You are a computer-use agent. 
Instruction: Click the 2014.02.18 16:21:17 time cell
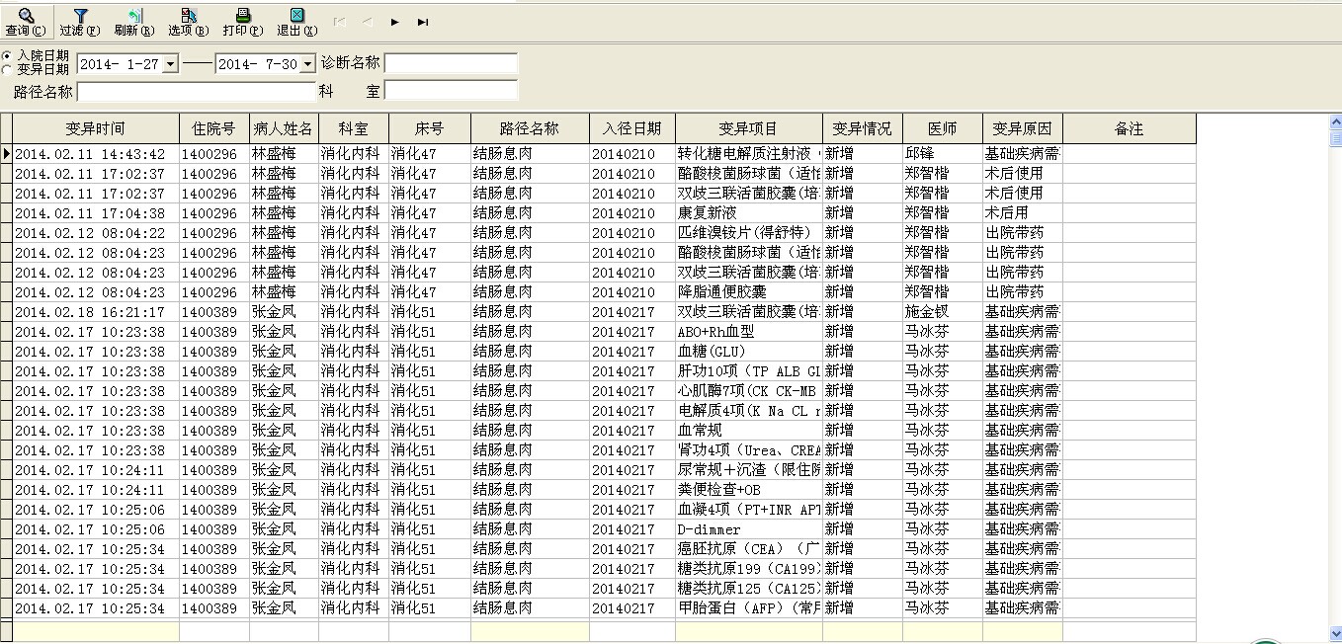click(x=96, y=312)
